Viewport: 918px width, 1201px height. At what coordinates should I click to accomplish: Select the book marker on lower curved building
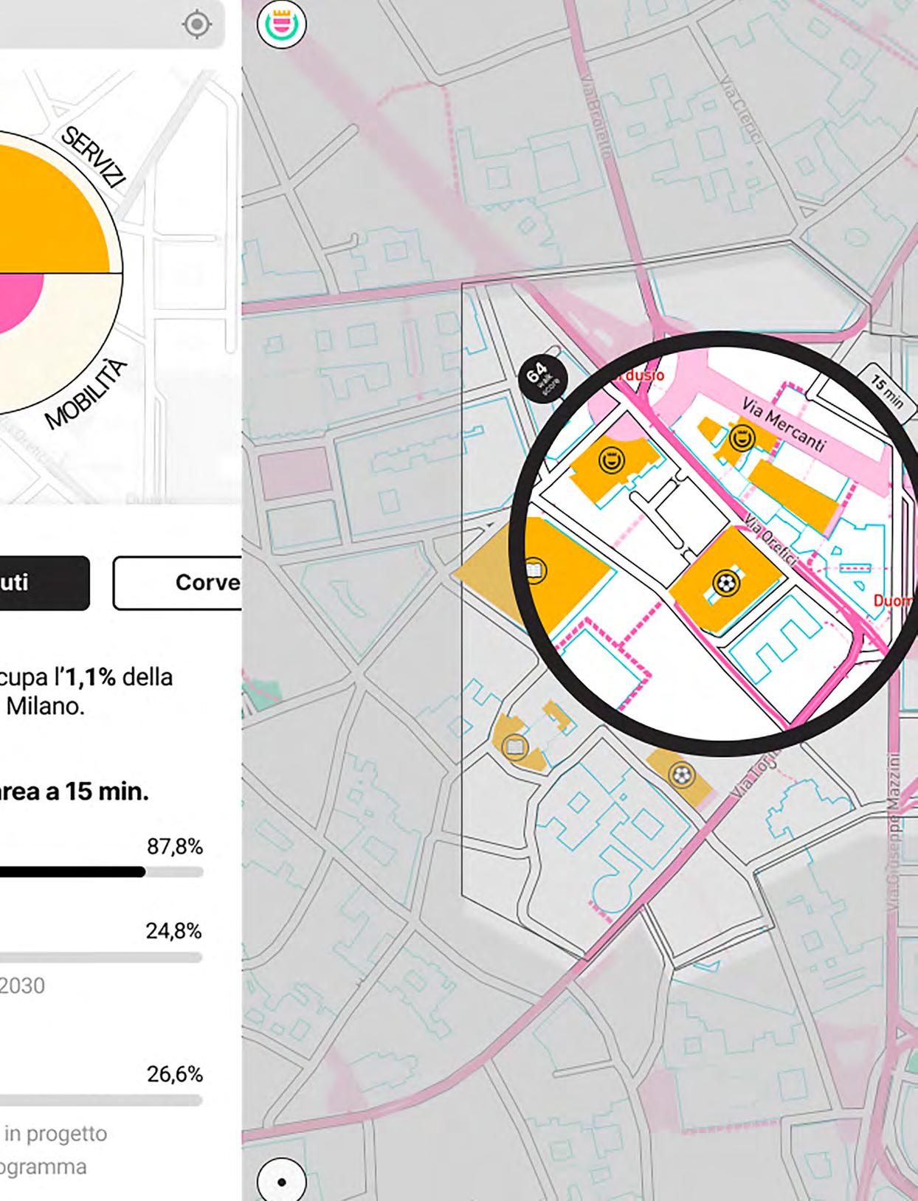click(515, 747)
